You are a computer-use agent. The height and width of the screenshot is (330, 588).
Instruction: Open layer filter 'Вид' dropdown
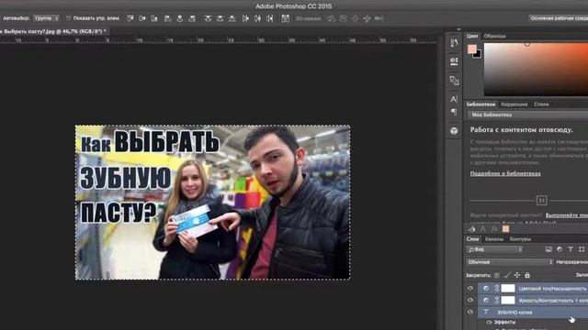pyautogui.click(x=494, y=249)
